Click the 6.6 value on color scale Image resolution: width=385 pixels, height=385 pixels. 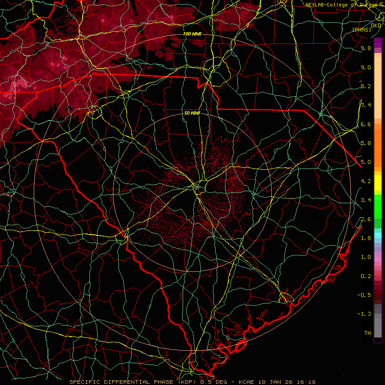(x=366, y=124)
